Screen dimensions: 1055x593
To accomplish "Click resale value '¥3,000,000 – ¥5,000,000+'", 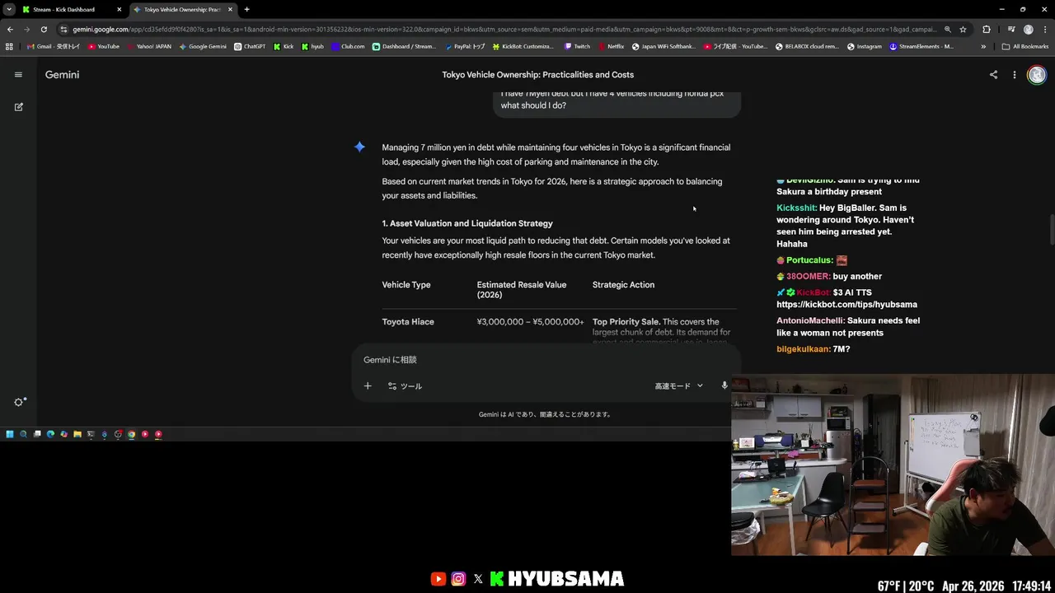I will (530, 322).
